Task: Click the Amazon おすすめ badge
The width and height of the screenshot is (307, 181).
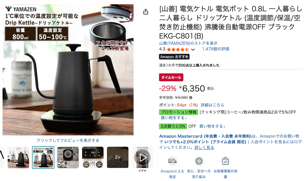Action: tap(174, 57)
